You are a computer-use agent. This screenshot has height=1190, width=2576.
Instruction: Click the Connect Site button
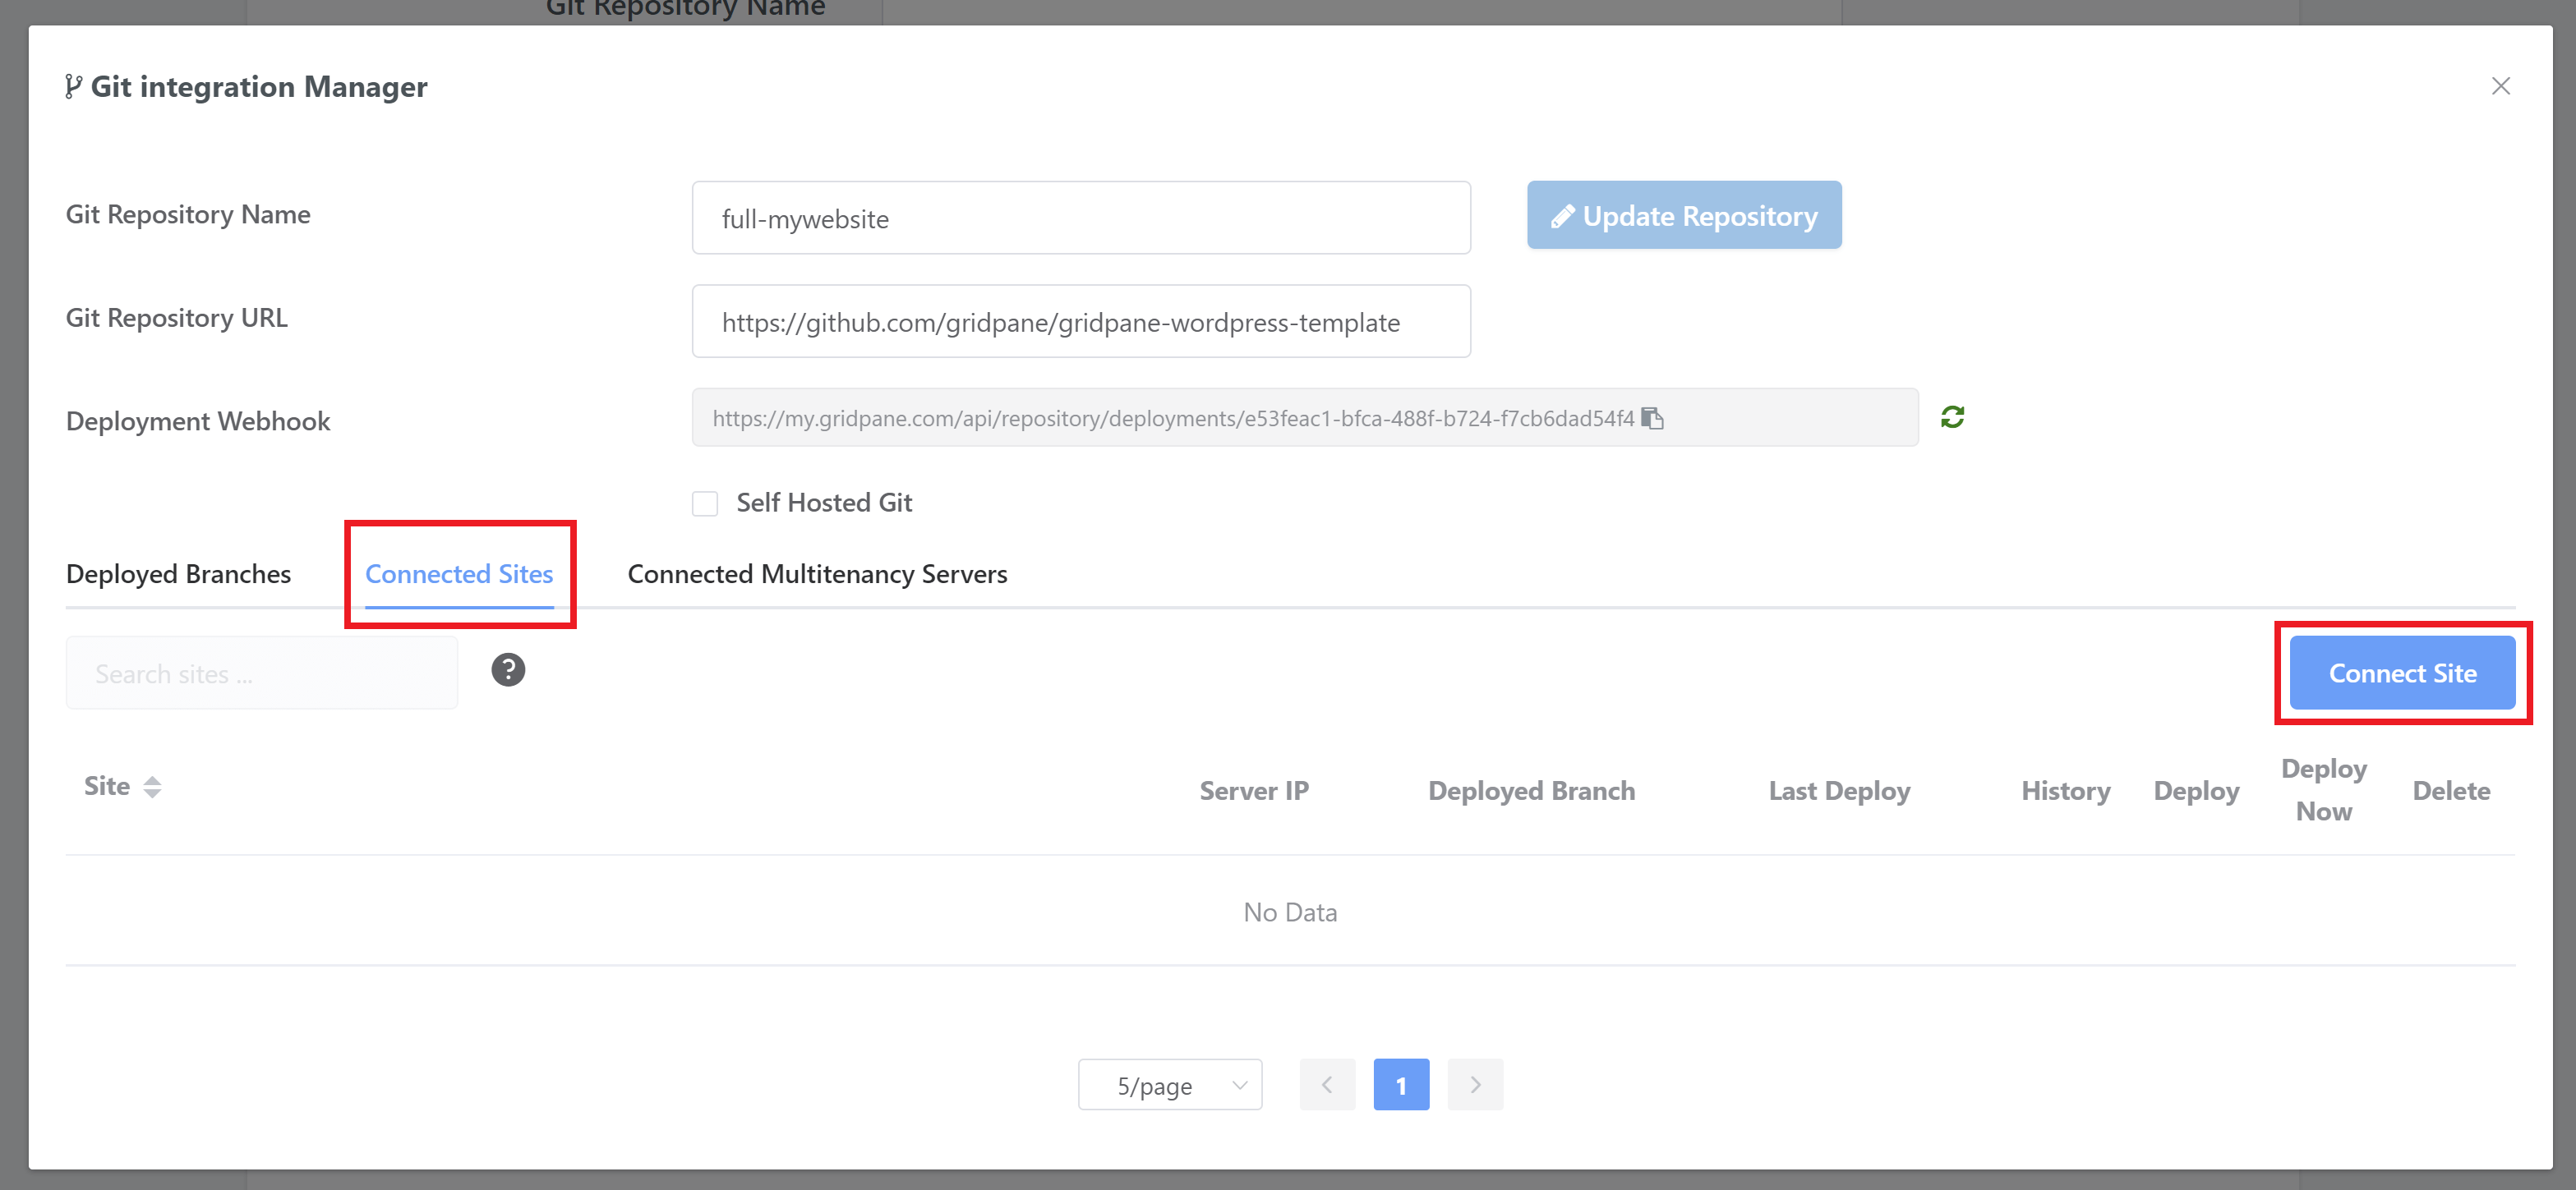2402,673
